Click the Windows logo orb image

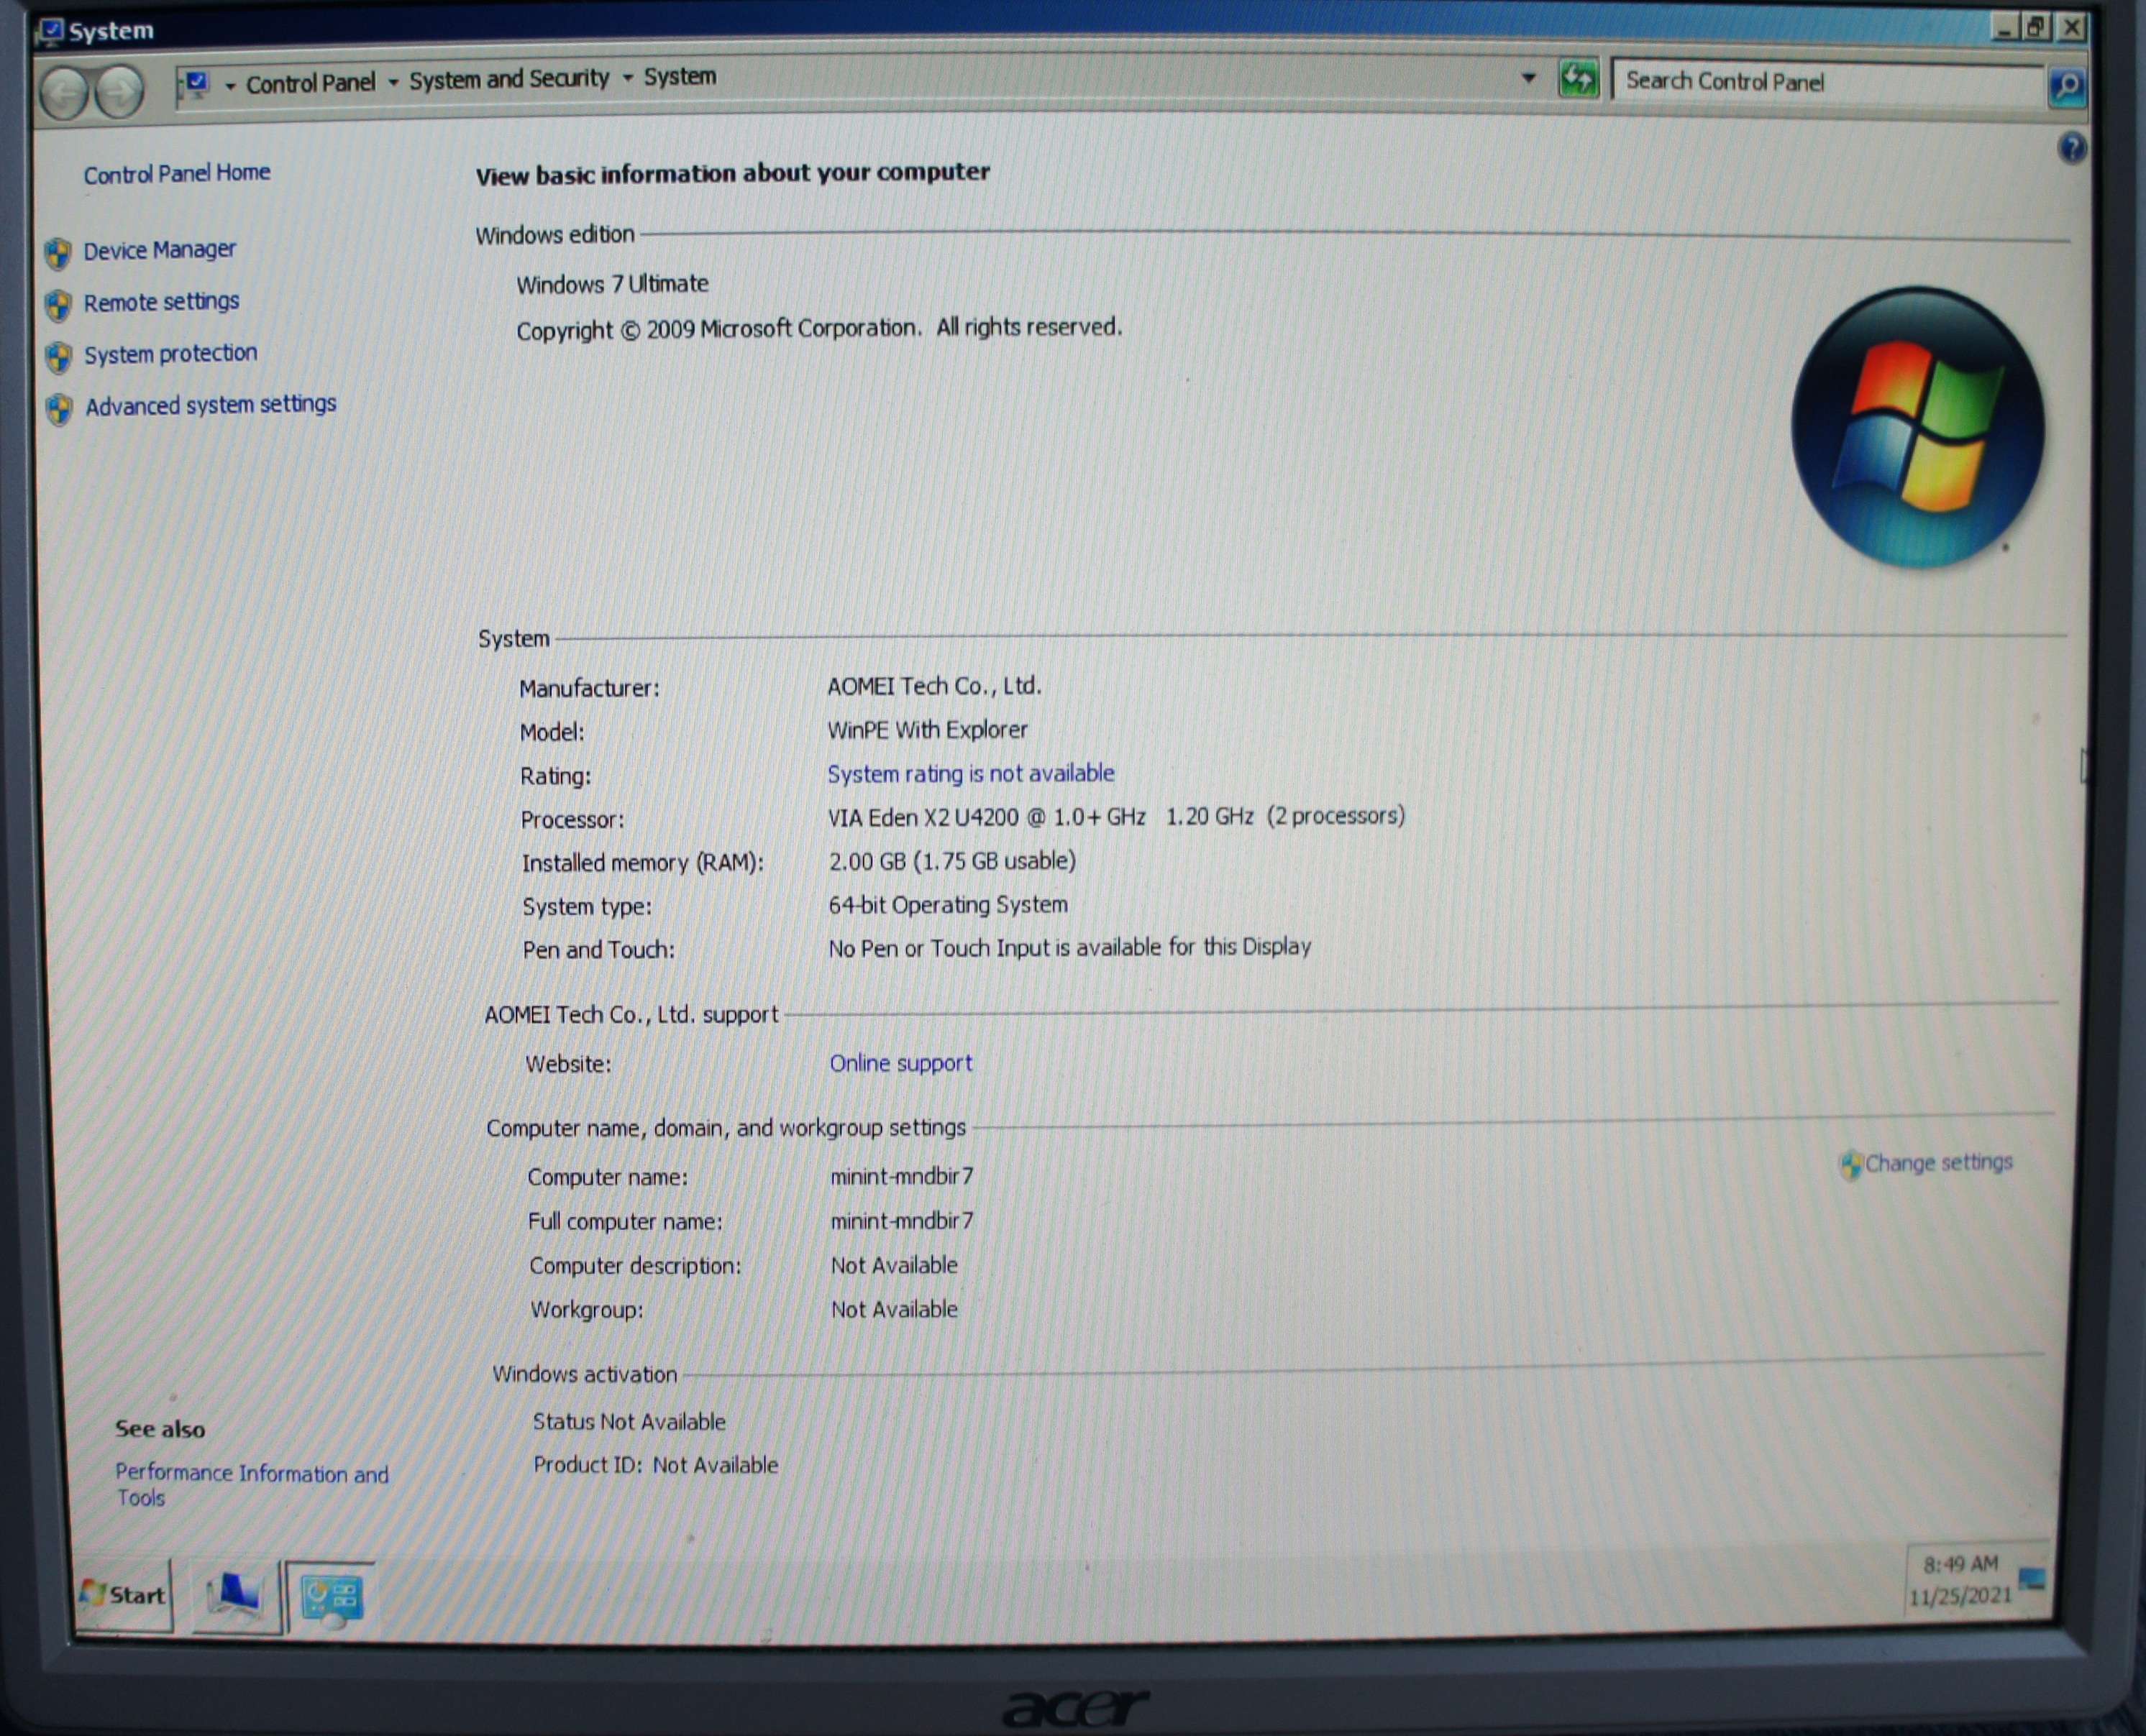(x=1918, y=428)
